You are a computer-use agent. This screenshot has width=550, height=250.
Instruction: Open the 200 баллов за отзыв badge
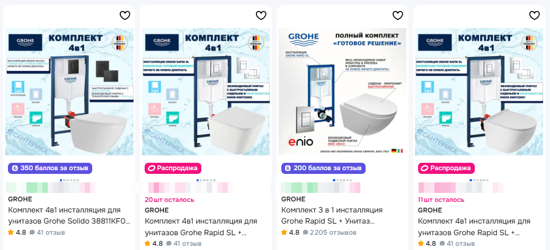pyautogui.click(x=323, y=168)
